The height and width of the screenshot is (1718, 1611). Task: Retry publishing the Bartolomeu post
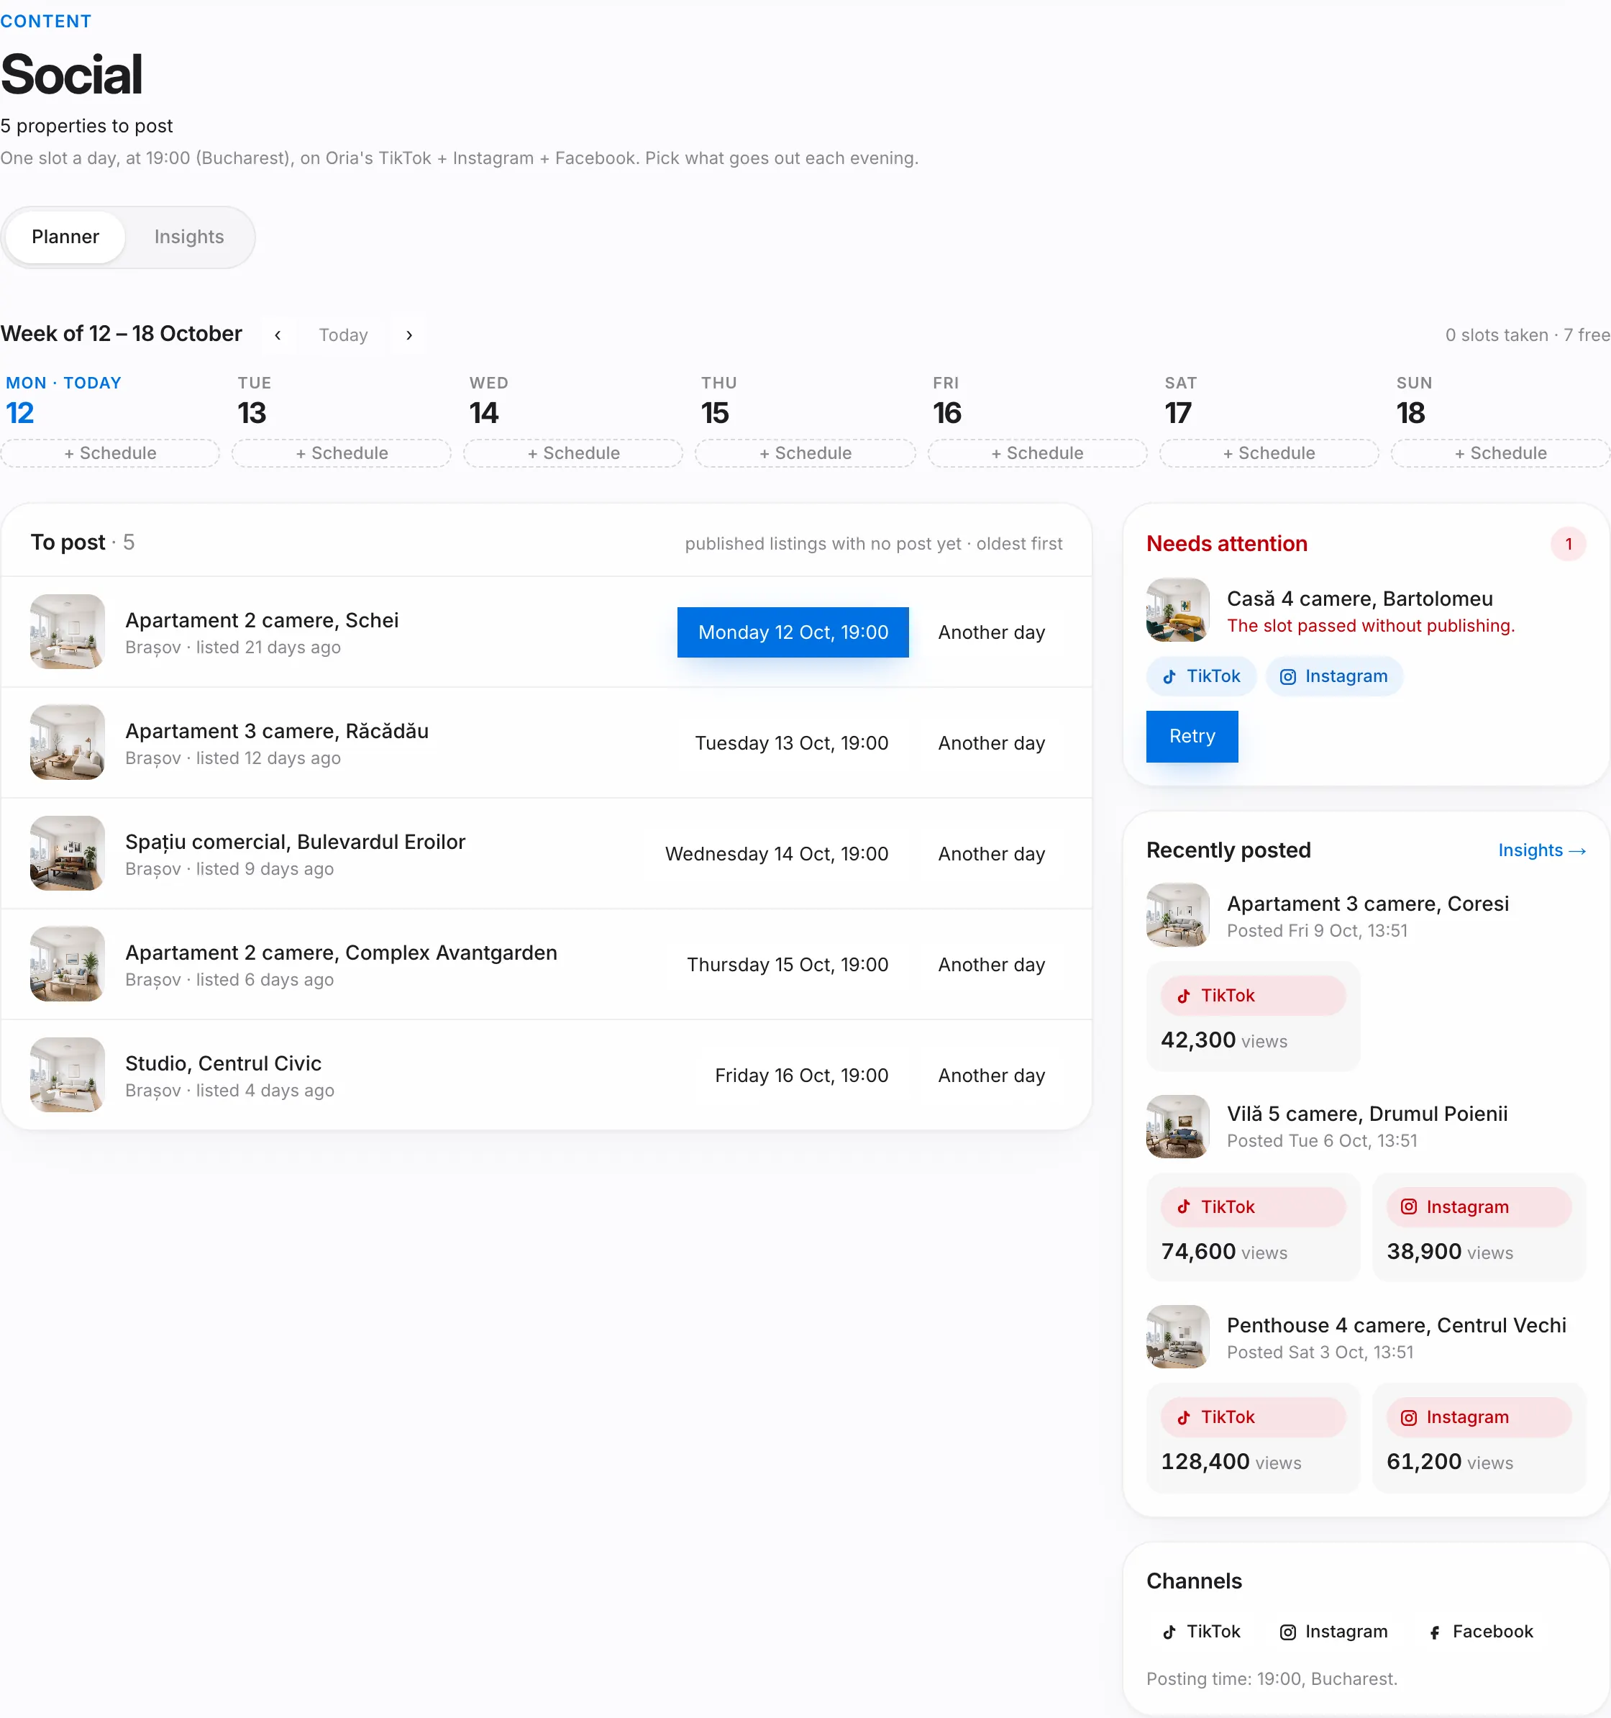click(1191, 736)
